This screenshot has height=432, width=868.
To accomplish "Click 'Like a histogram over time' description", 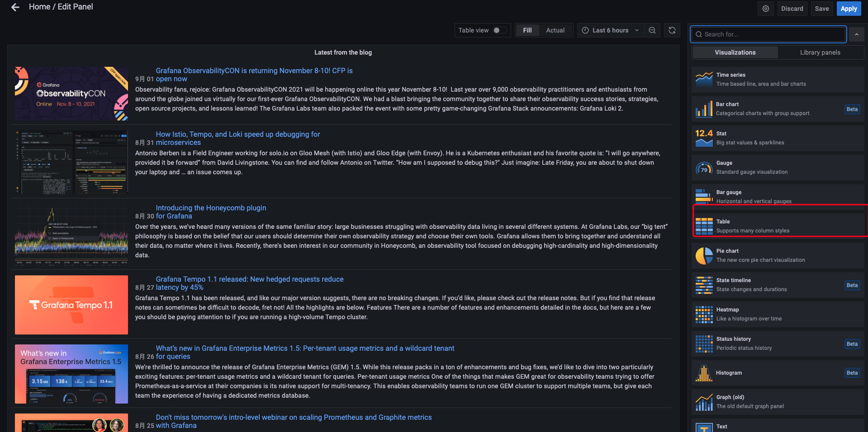I will coord(749,319).
